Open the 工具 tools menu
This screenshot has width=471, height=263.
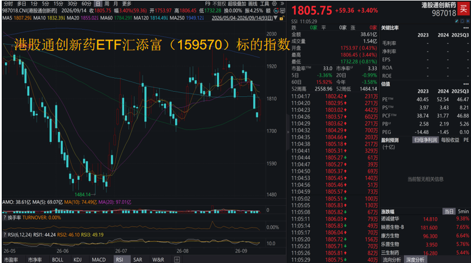click(264, 3)
